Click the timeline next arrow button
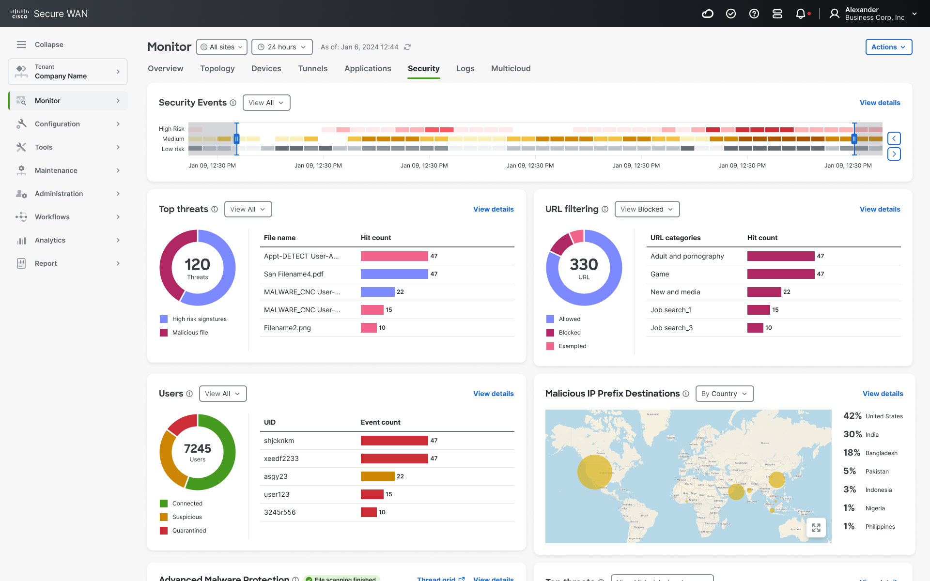The image size is (930, 581). (x=894, y=154)
